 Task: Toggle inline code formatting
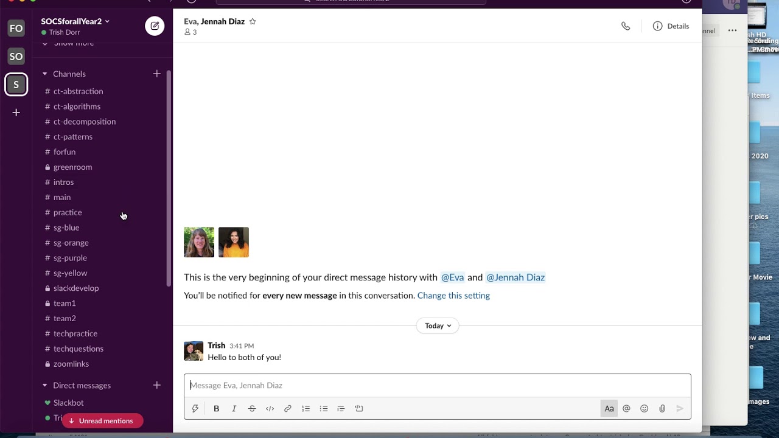click(270, 409)
